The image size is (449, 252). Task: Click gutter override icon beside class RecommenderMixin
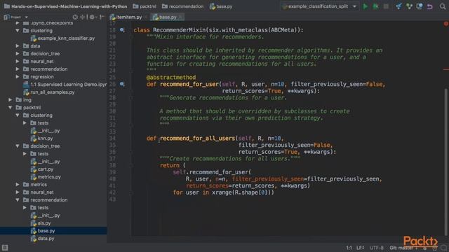(x=122, y=29)
